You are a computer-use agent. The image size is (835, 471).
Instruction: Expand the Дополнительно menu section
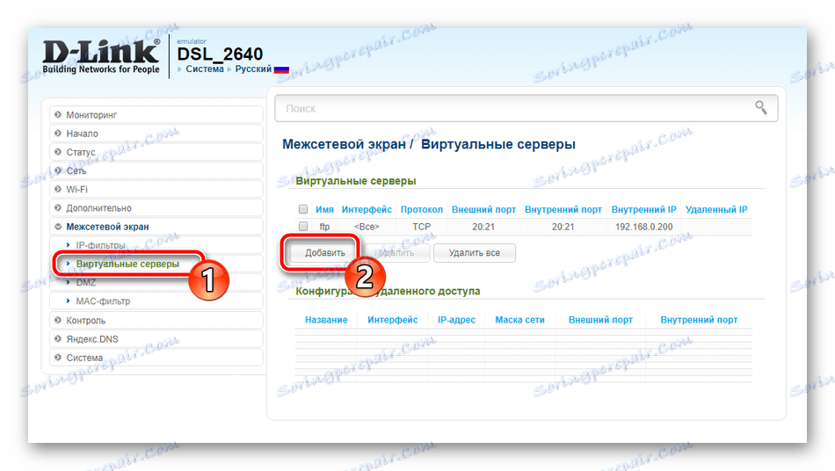(x=156, y=207)
